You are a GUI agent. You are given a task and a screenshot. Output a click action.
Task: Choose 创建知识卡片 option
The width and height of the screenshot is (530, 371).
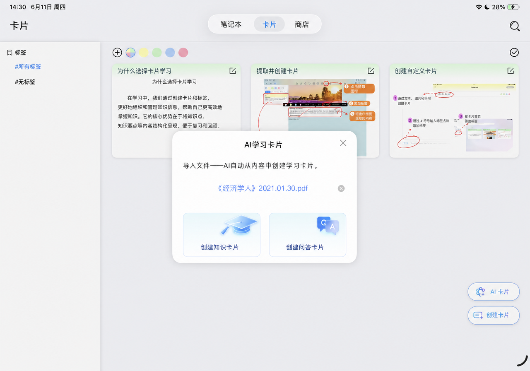pyautogui.click(x=222, y=235)
